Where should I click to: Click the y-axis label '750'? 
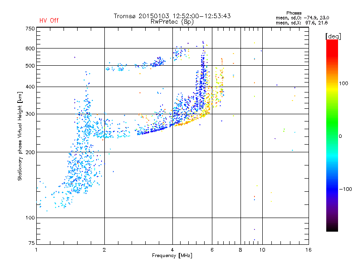pyautogui.click(x=30, y=29)
